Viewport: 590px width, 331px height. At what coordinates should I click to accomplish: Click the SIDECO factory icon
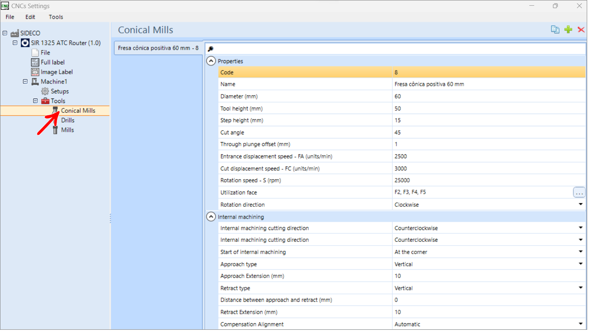pyautogui.click(x=15, y=33)
